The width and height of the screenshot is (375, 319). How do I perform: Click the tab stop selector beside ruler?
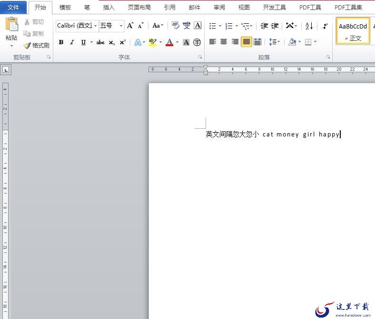(6, 70)
